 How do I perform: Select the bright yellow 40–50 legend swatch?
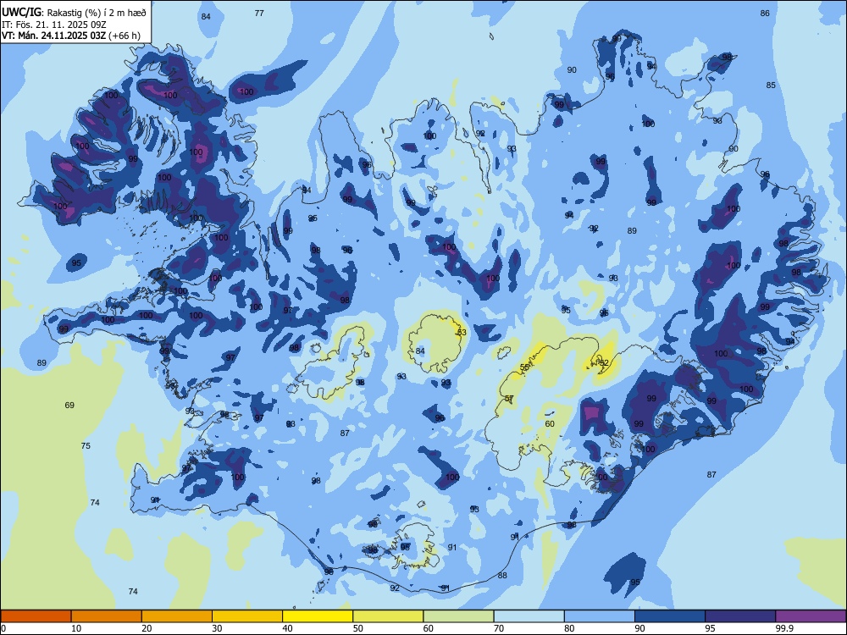coord(318,616)
